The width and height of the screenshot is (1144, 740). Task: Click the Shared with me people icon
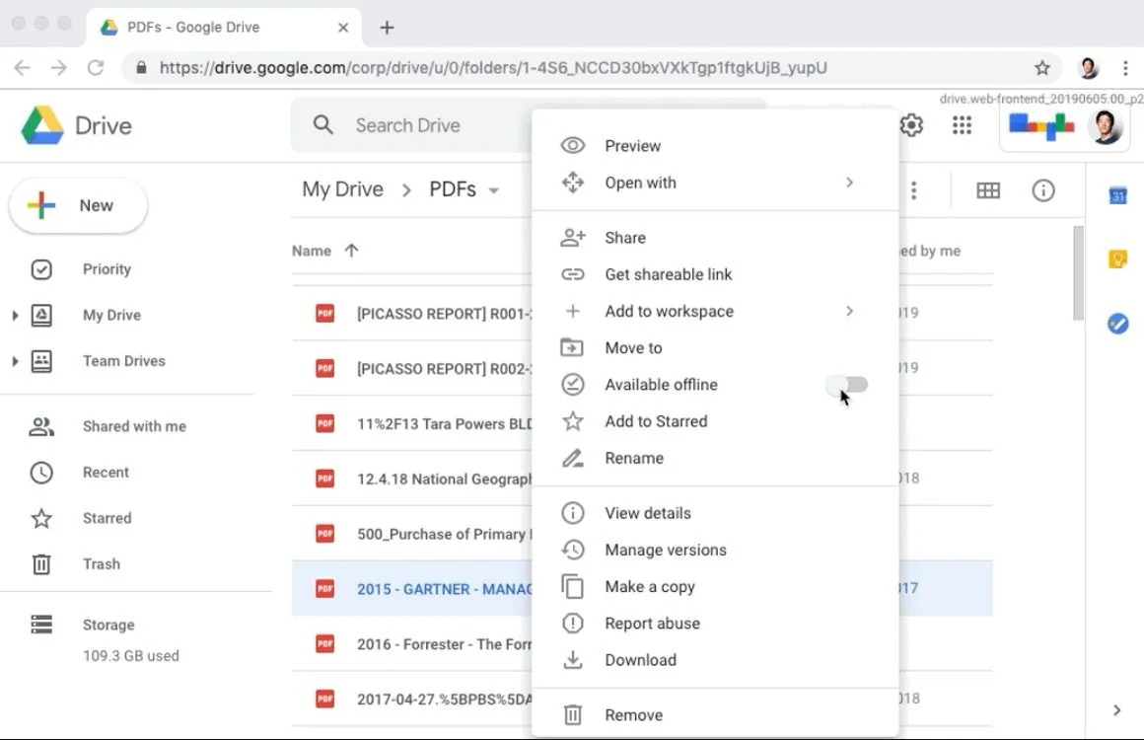[x=41, y=426]
